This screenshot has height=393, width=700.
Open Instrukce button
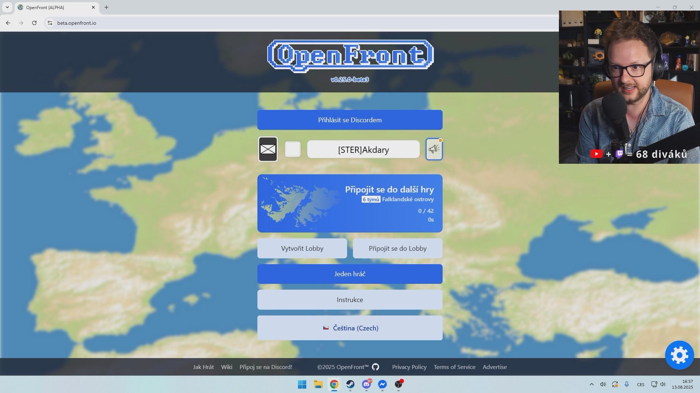(x=350, y=300)
